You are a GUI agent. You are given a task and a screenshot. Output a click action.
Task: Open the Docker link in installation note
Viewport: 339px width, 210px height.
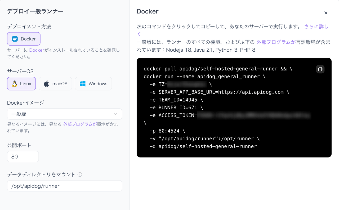tap(37, 50)
